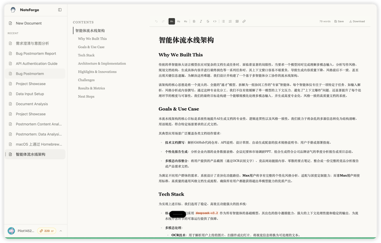Open Data Input Setup from recent list
This screenshot has height=243, width=381.
30,94
